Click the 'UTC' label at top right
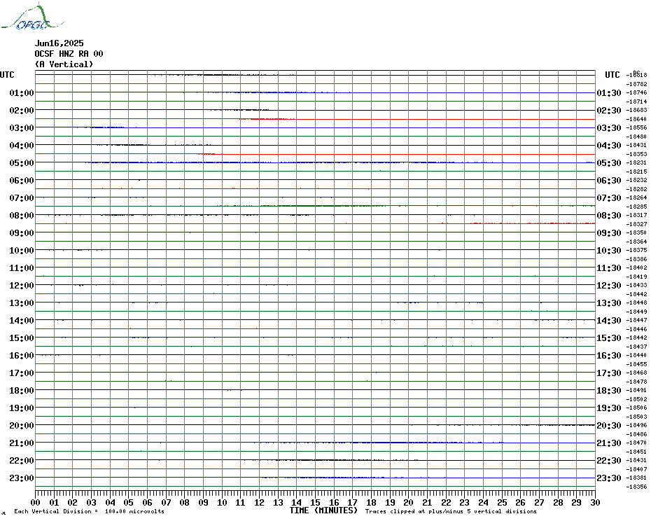 coord(612,75)
